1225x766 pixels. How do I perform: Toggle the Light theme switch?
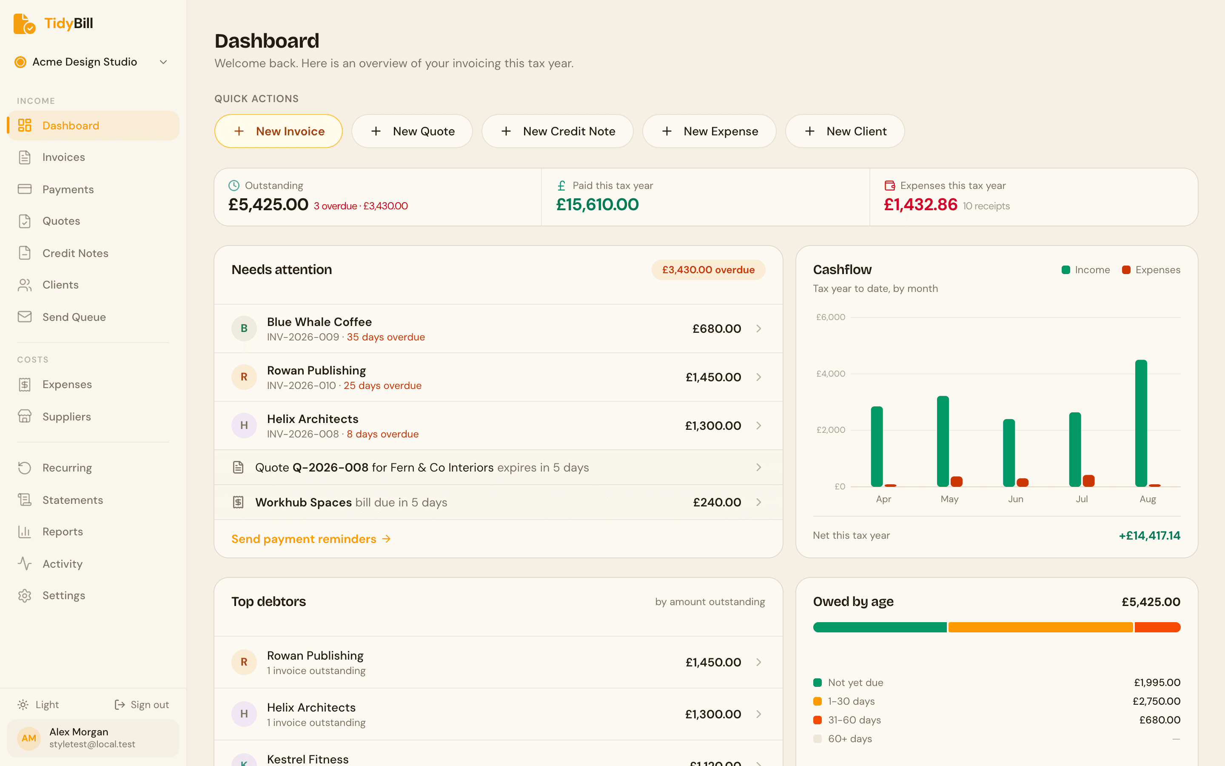[x=38, y=705]
